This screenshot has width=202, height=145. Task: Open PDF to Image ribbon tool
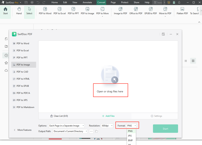(x=87, y=11)
